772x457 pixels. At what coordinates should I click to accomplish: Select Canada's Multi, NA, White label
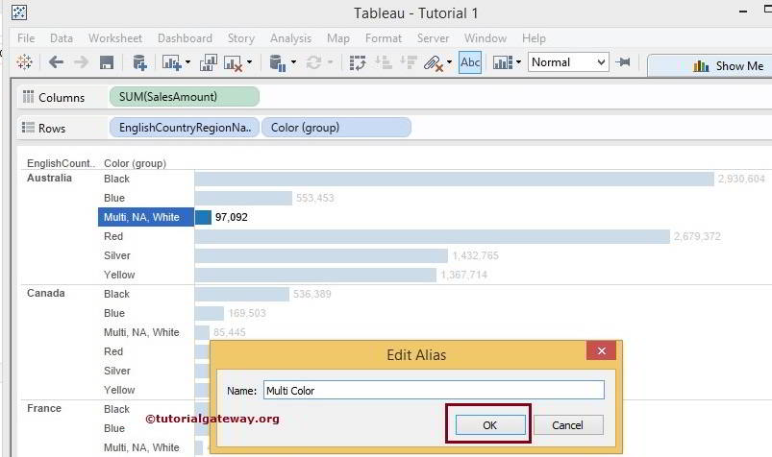pyautogui.click(x=141, y=332)
